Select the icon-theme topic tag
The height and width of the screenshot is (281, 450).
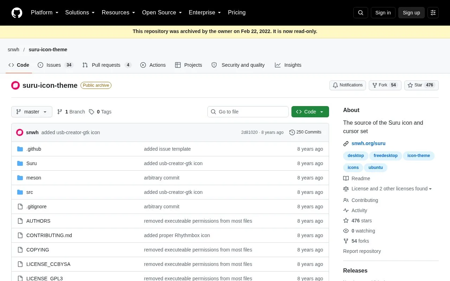tap(419, 156)
